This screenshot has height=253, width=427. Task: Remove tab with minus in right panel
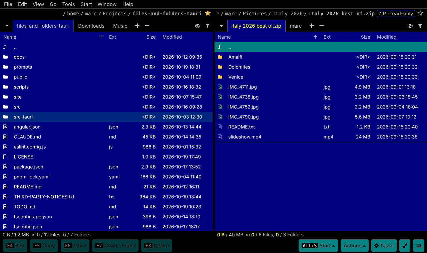pos(322,26)
